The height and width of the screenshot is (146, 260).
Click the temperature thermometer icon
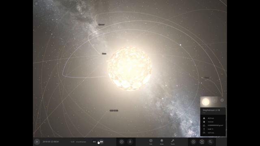(204, 129)
